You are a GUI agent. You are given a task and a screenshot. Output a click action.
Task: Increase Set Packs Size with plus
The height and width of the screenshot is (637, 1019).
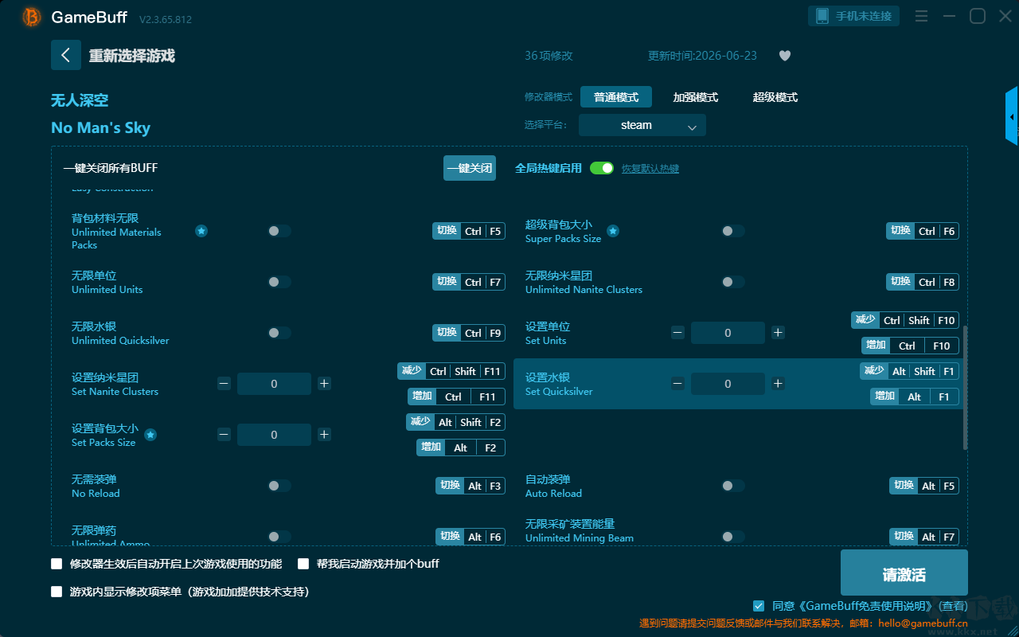(324, 435)
